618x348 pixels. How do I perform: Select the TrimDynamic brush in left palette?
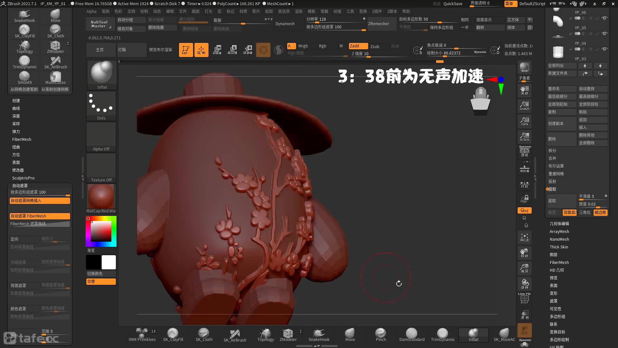point(24,62)
